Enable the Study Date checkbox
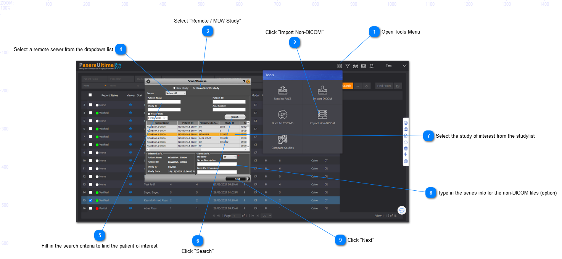This screenshot has height=259, width=562. click(149, 114)
